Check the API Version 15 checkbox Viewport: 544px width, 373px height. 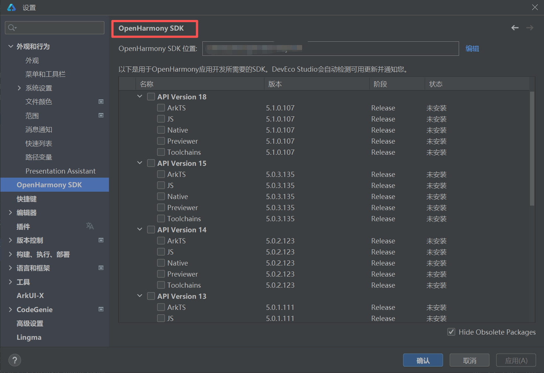(151, 163)
